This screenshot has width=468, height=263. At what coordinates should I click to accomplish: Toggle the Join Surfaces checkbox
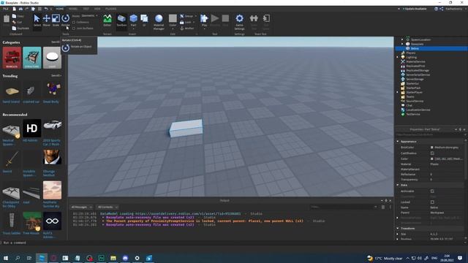(x=74, y=28)
